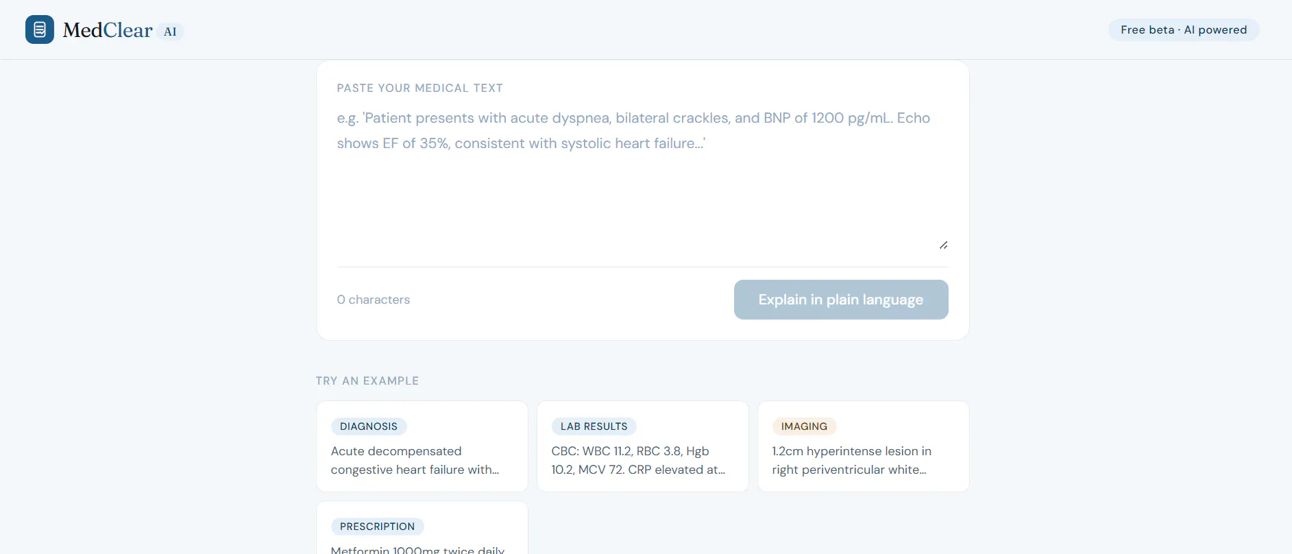Select the Prescription example card
This screenshot has height=554, width=1292.
(x=422, y=528)
